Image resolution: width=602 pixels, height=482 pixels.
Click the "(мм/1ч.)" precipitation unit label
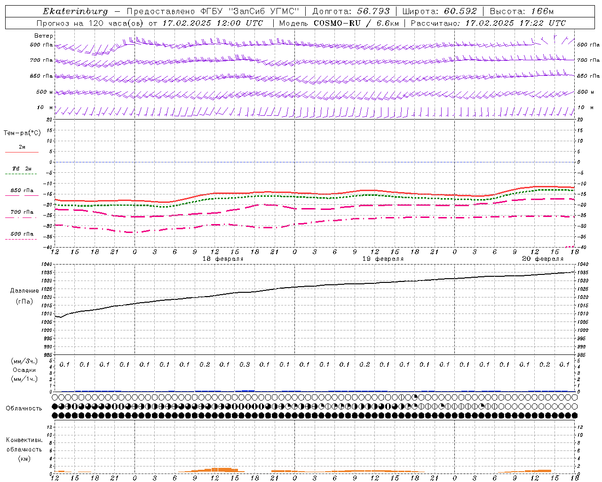24,379
